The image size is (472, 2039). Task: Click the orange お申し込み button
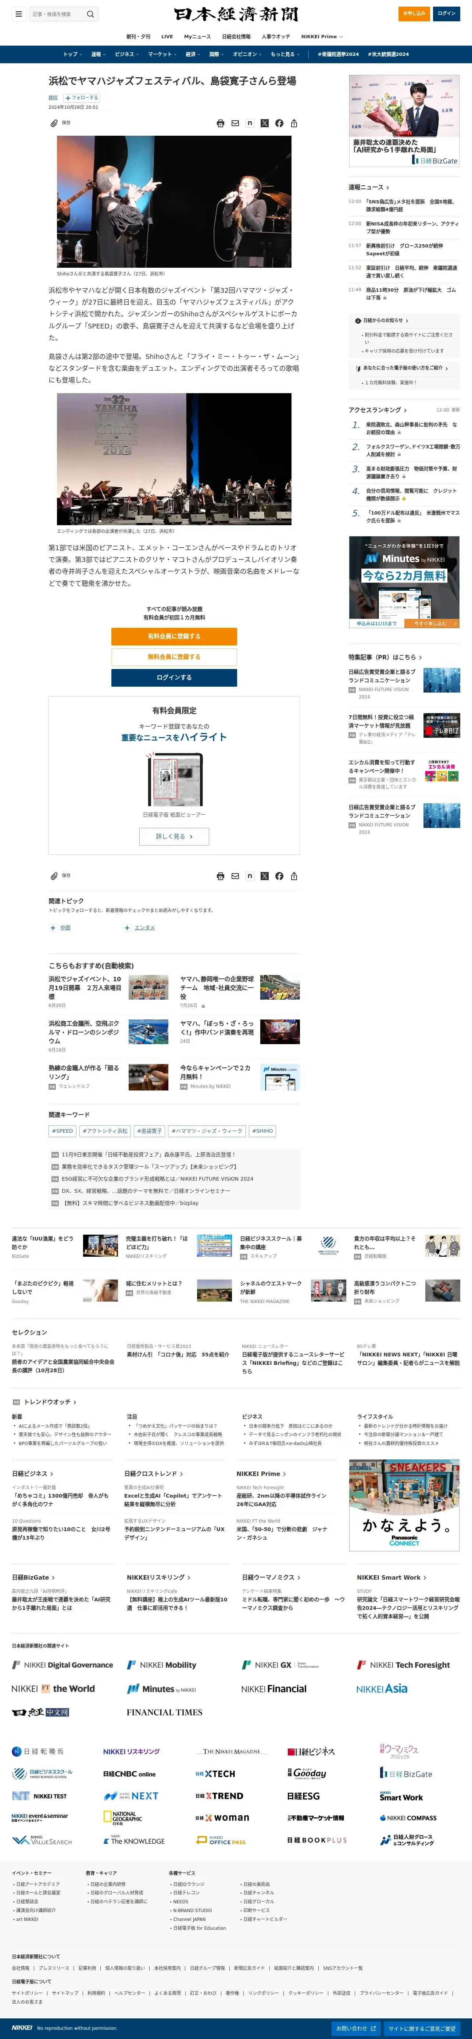pos(414,14)
